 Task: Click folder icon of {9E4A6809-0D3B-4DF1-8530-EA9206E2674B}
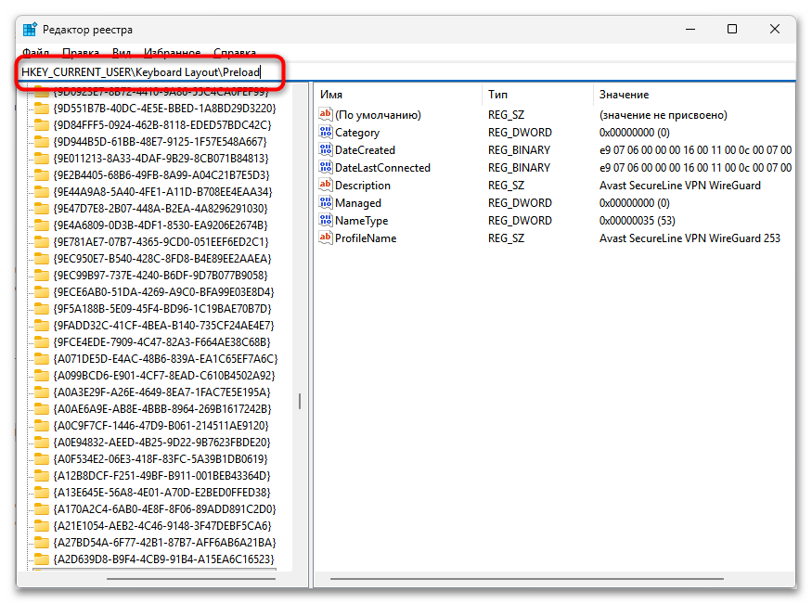coord(42,225)
